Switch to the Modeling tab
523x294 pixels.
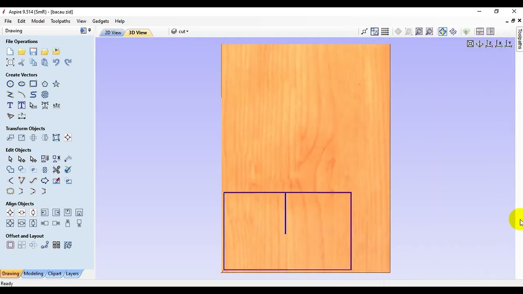[34, 274]
